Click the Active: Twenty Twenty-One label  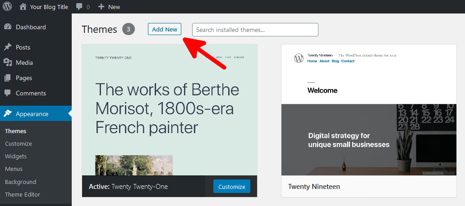(128, 187)
